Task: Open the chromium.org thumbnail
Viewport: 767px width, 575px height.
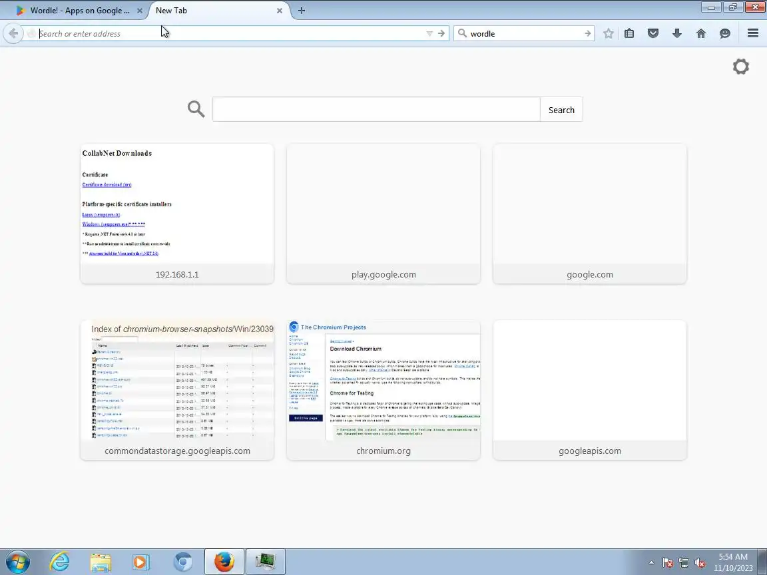Action: [383, 390]
